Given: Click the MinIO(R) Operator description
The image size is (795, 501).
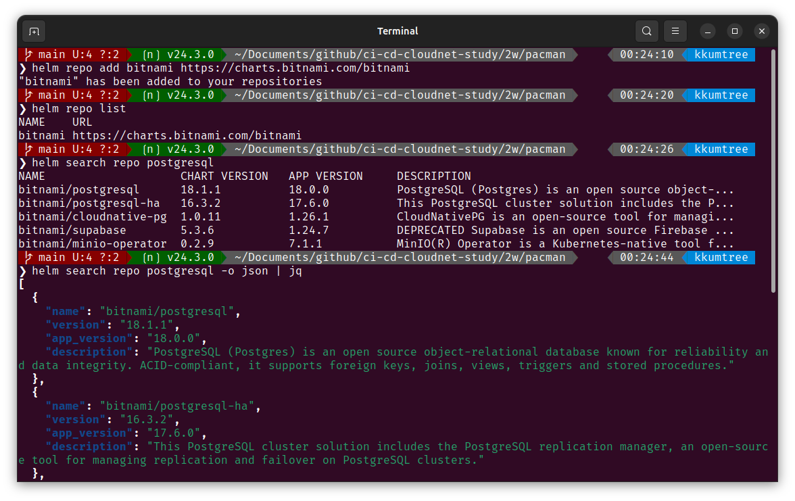Looking at the screenshot, I should pos(565,244).
